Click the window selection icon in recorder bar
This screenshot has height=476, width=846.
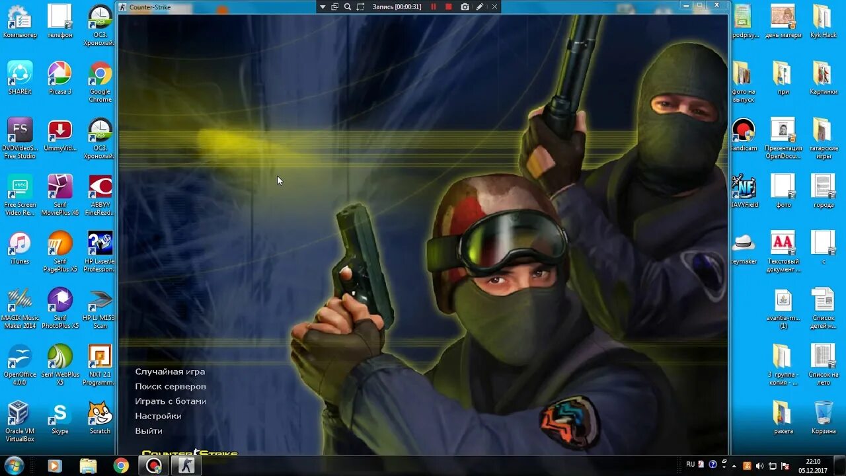click(x=335, y=7)
